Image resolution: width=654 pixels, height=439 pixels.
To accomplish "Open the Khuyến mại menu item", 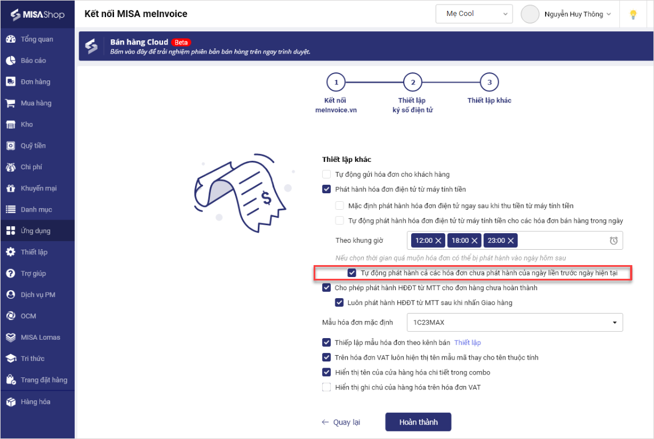I will 38,188.
